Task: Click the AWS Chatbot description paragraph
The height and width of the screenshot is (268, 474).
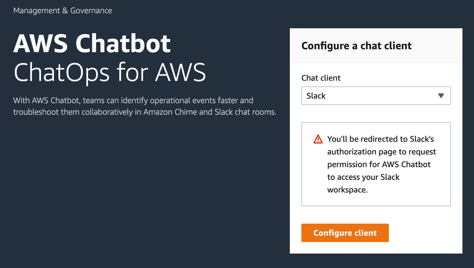Action: pos(144,106)
